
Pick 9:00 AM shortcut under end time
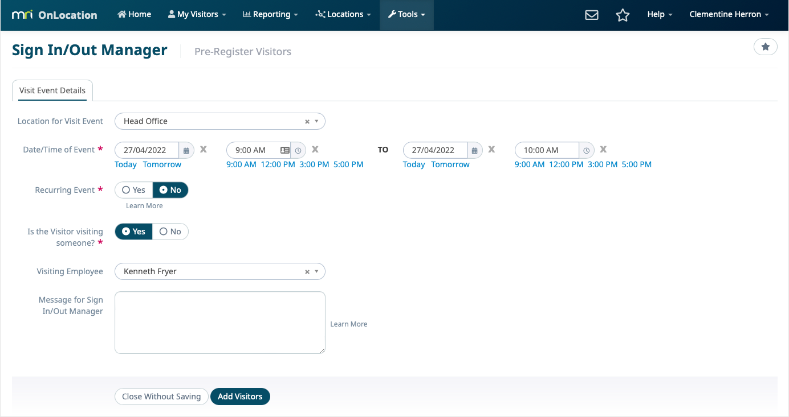530,164
